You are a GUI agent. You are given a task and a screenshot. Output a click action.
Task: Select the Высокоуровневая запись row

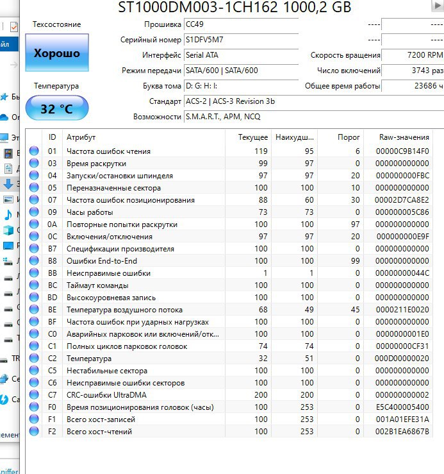pos(229,298)
